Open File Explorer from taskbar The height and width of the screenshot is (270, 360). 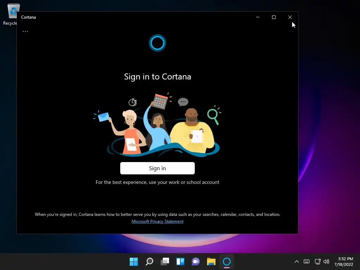[x=211, y=262]
